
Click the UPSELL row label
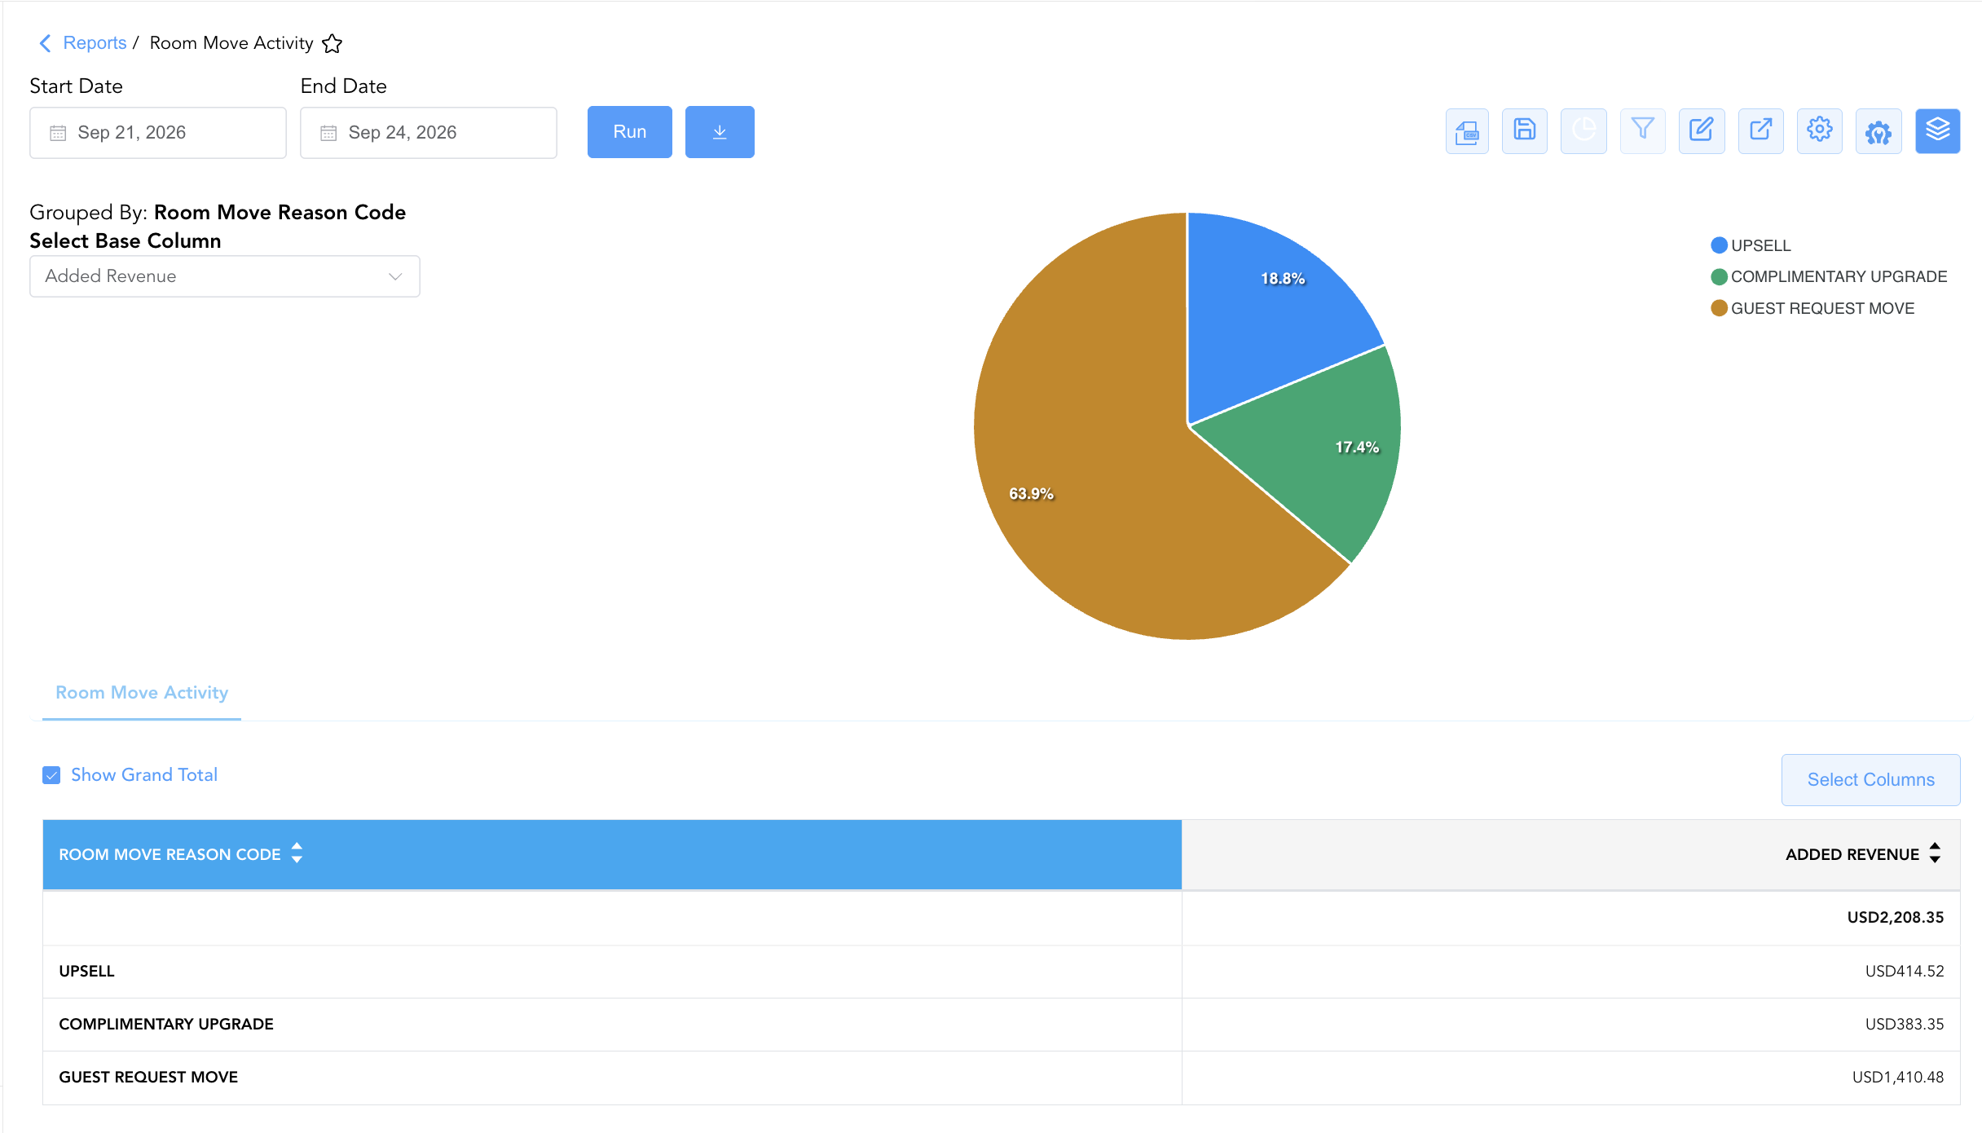point(86,972)
